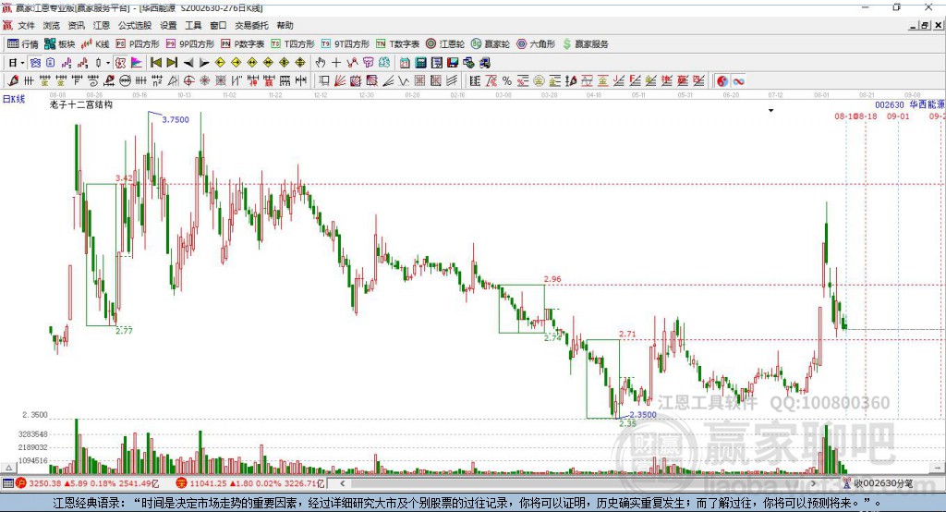Click the gold 金 circle icon
The image size is (946, 512).
(539, 81)
